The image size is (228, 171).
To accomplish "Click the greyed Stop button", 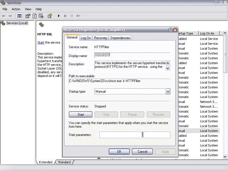I will pyautogui.click(x=106, y=115).
